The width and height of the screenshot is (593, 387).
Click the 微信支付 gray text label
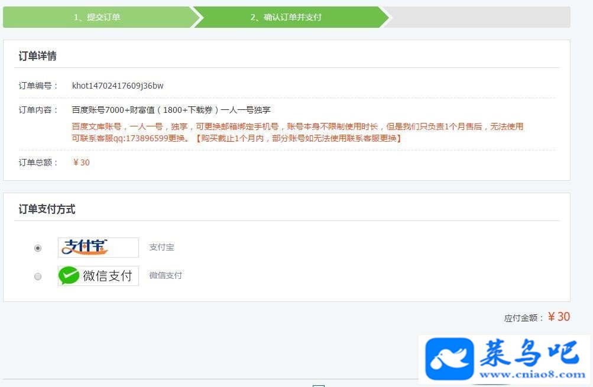[x=166, y=275]
